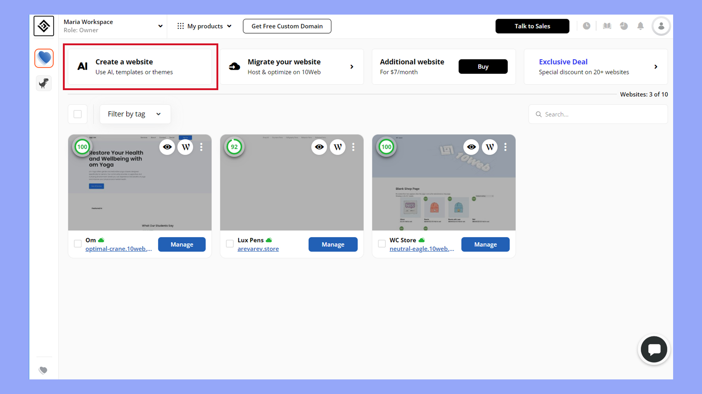Open the three-dot menu on WC Store card
Viewport: 702px width, 394px height.
tap(505, 147)
